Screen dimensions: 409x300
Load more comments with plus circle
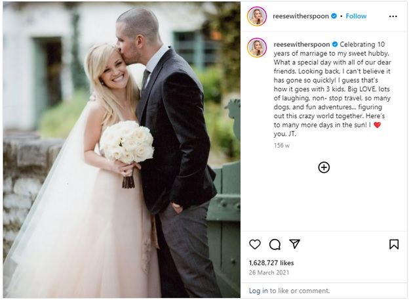coord(324,167)
